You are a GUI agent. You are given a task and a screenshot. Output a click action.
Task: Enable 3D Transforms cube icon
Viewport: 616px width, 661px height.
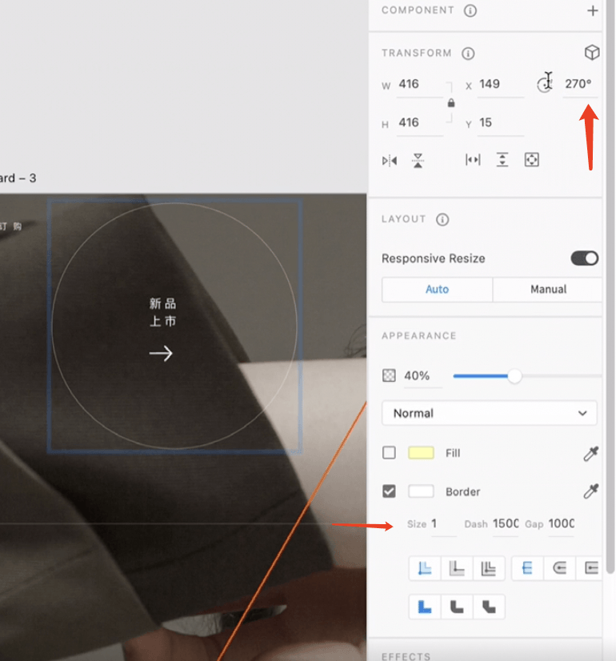pyautogui.click(x=591, y=53)
